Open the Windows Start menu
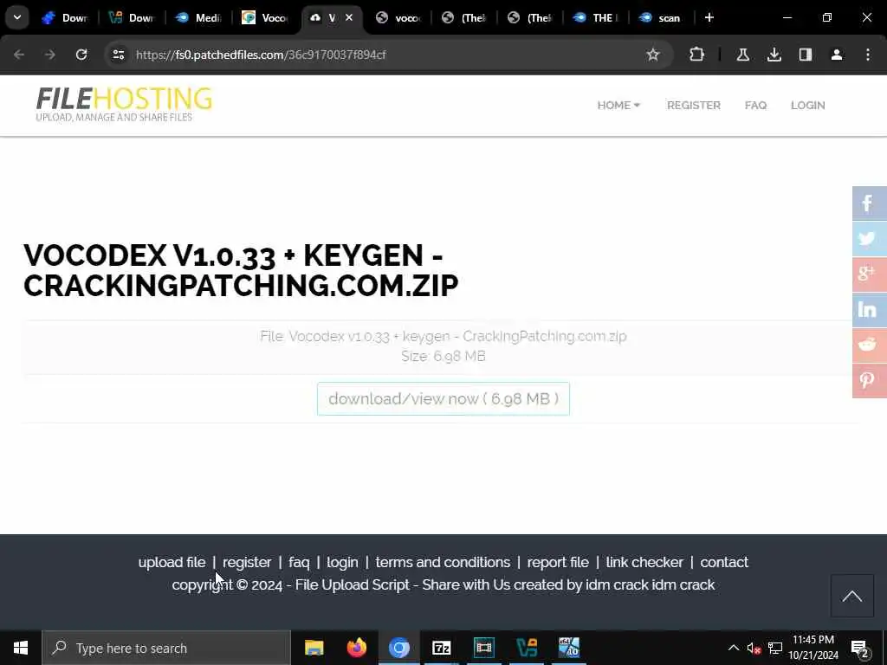The height and width of the screenshot is (665, 887). point(21,648)
